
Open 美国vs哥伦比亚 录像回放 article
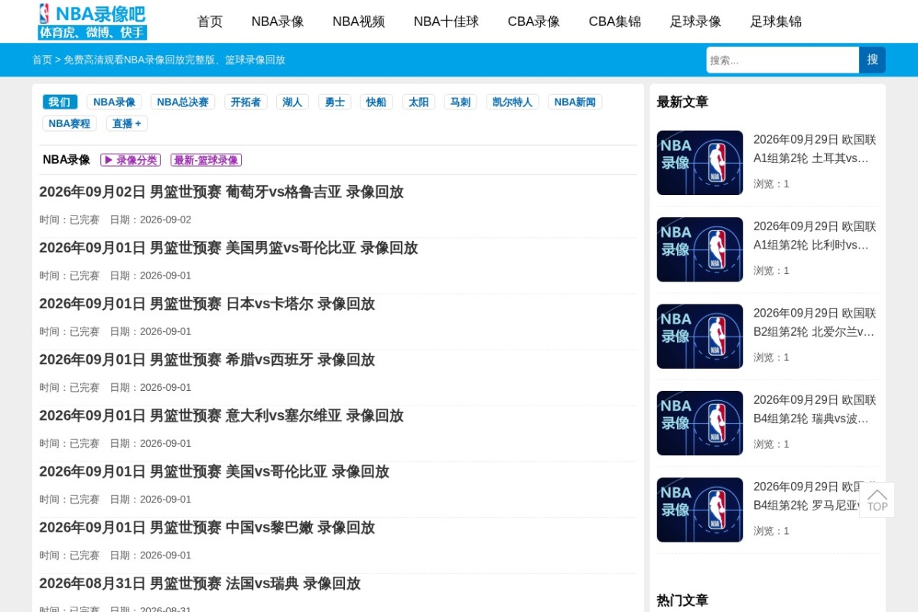click(214, 471)
